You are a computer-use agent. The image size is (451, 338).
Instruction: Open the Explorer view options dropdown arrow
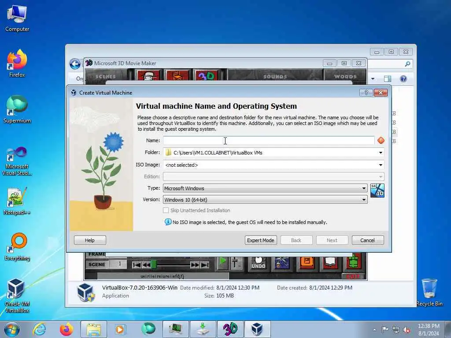[373, 79]
